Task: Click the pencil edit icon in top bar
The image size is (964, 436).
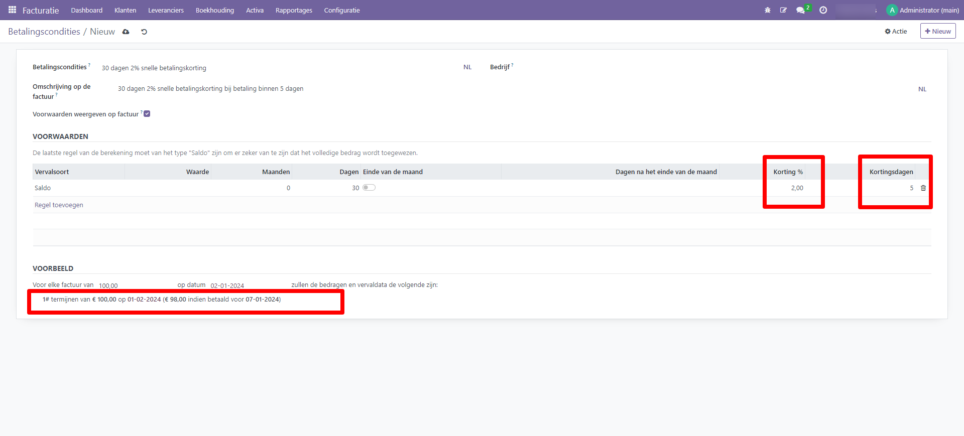Action: pos(783,10)
